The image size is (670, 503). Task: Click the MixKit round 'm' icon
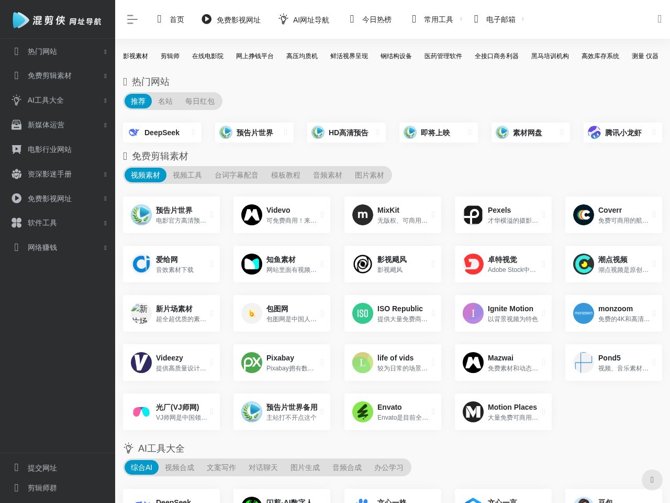pyautogui.click(x=363, y=215)
